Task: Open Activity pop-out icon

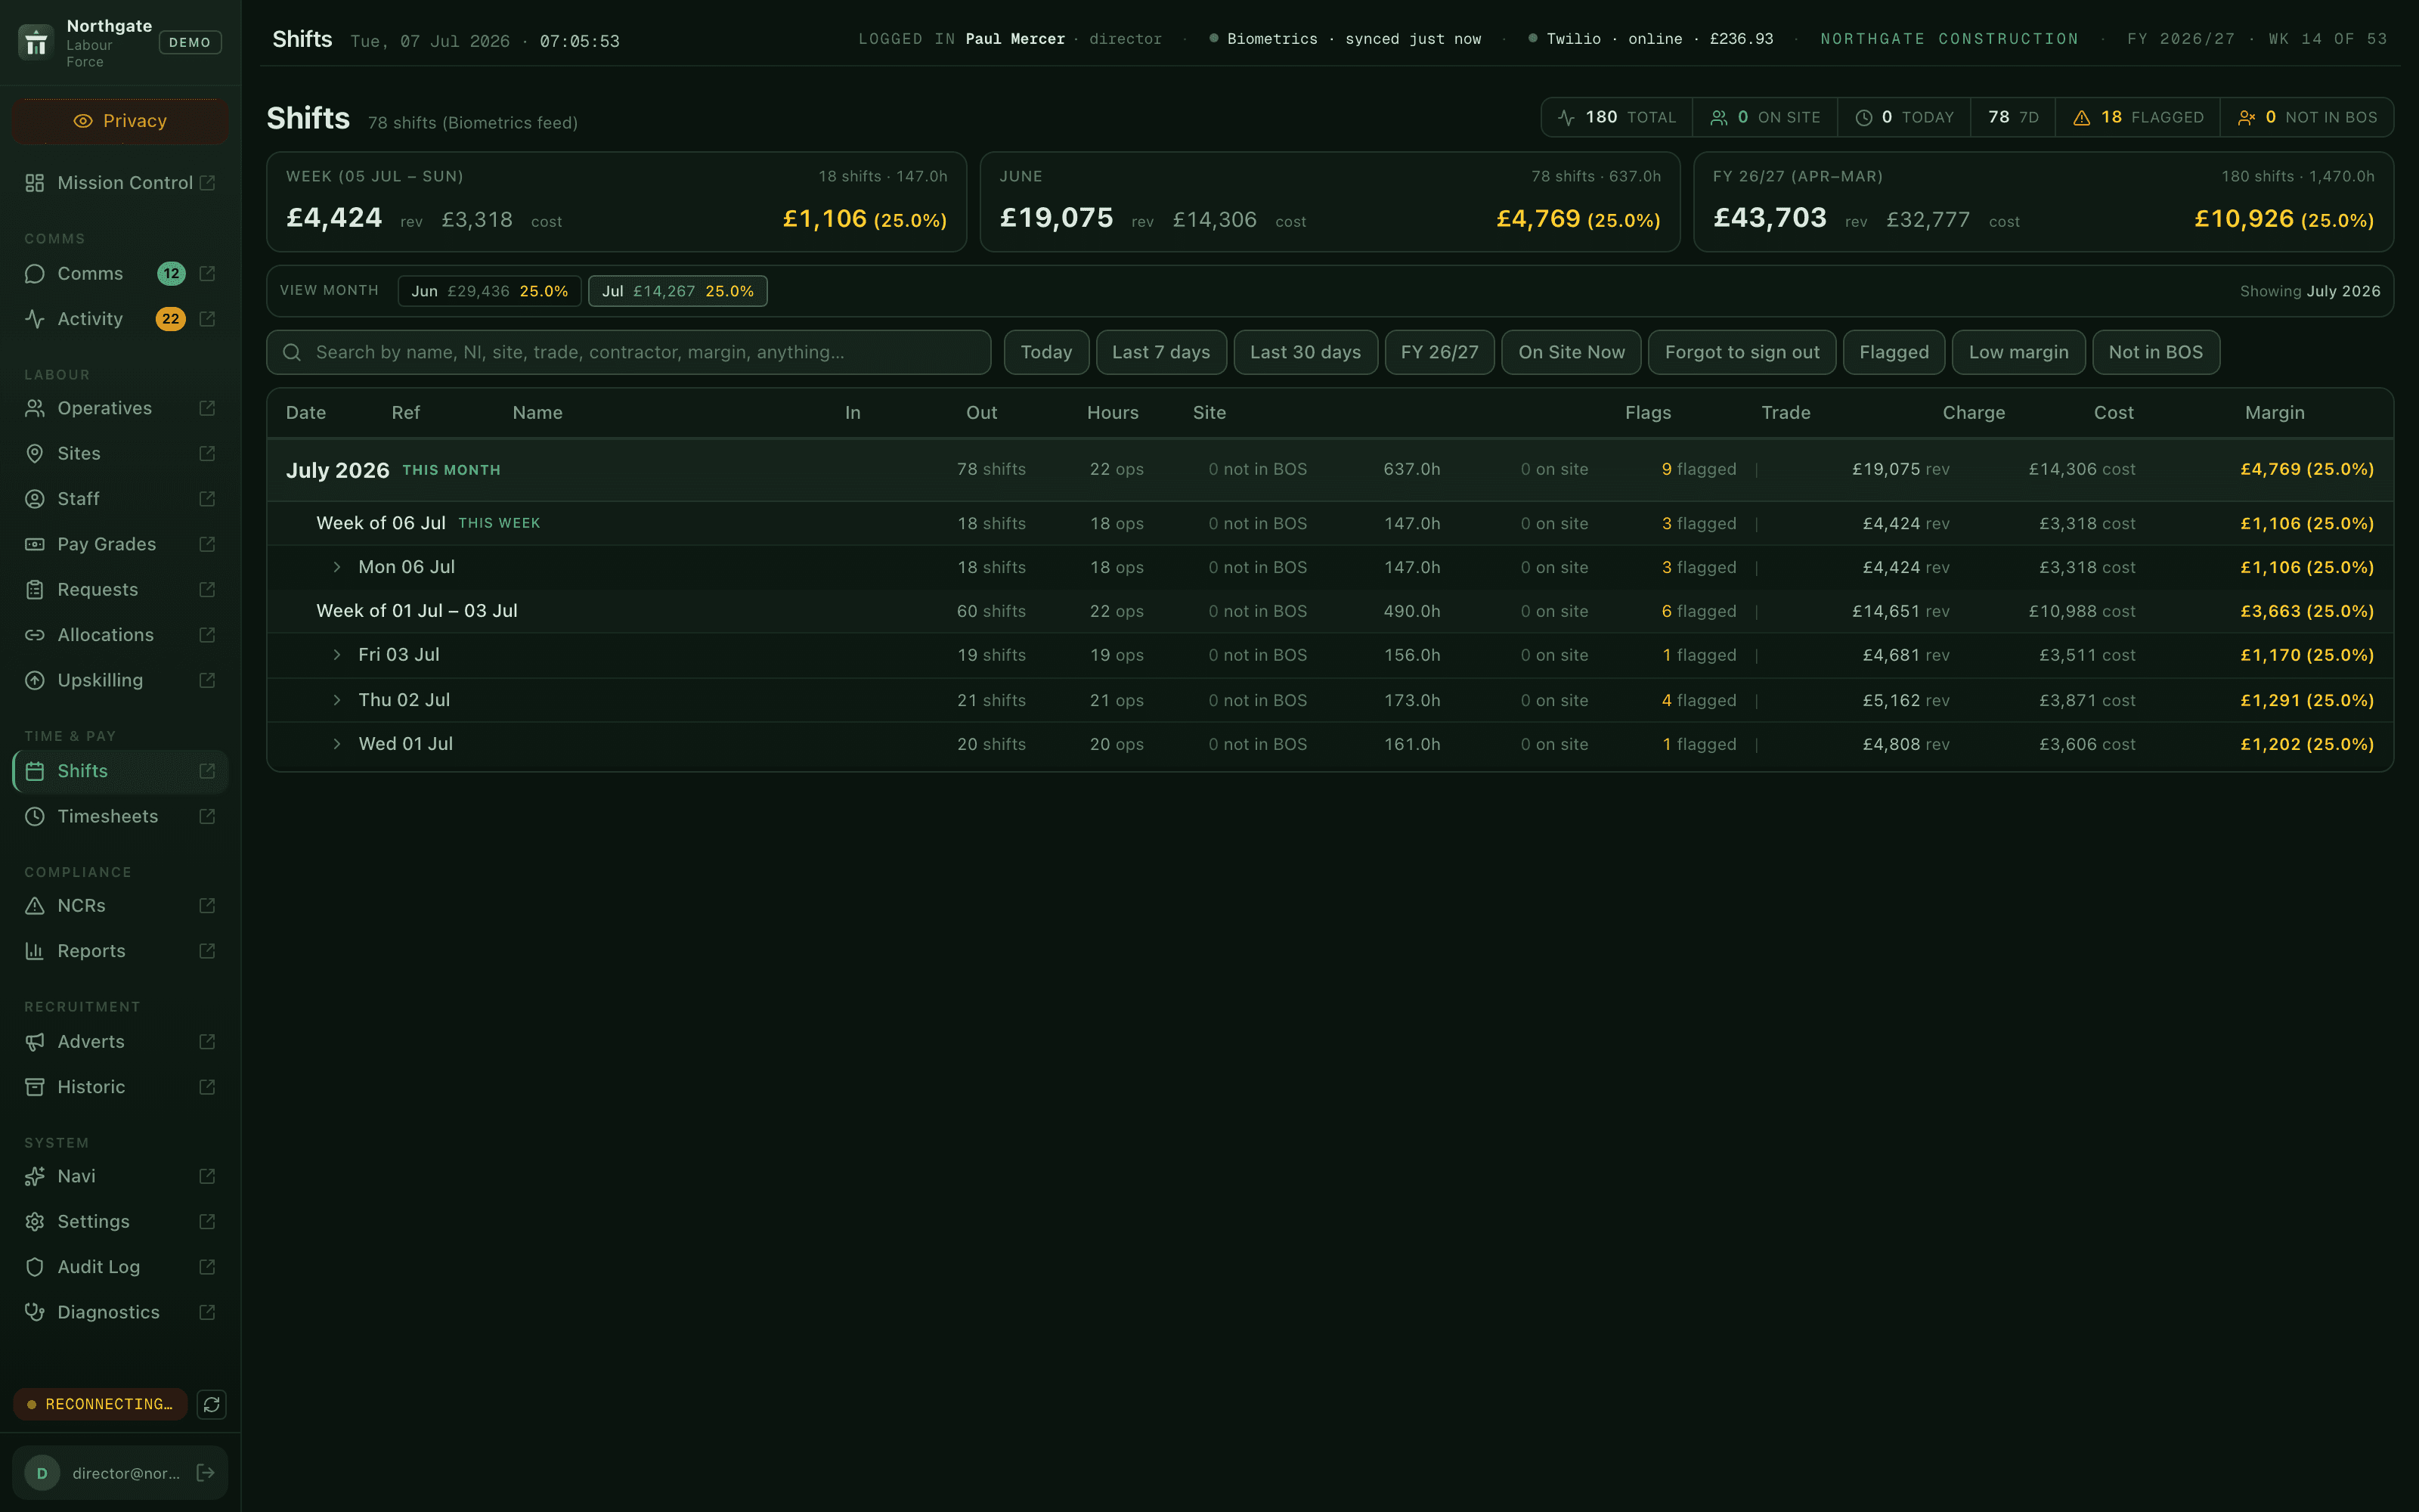Action: 207,319
